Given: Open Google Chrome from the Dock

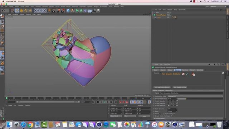Looking at the screenshot, I should [30, 125].
